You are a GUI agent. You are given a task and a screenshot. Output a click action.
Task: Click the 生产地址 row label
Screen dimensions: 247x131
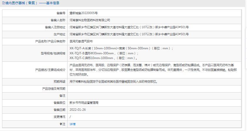[60, 34]
